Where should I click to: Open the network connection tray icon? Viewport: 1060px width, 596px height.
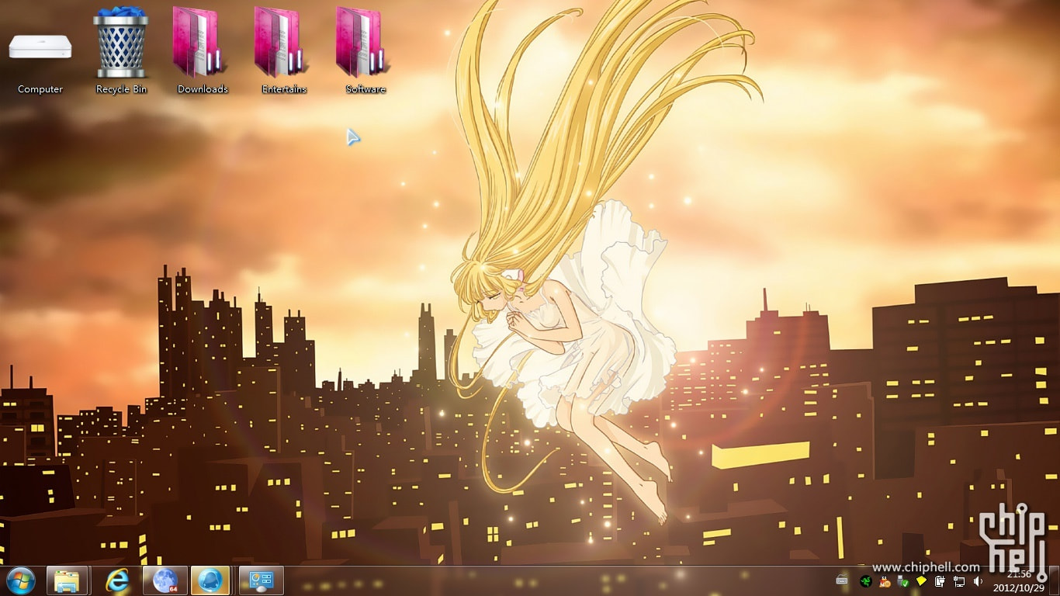959,580
